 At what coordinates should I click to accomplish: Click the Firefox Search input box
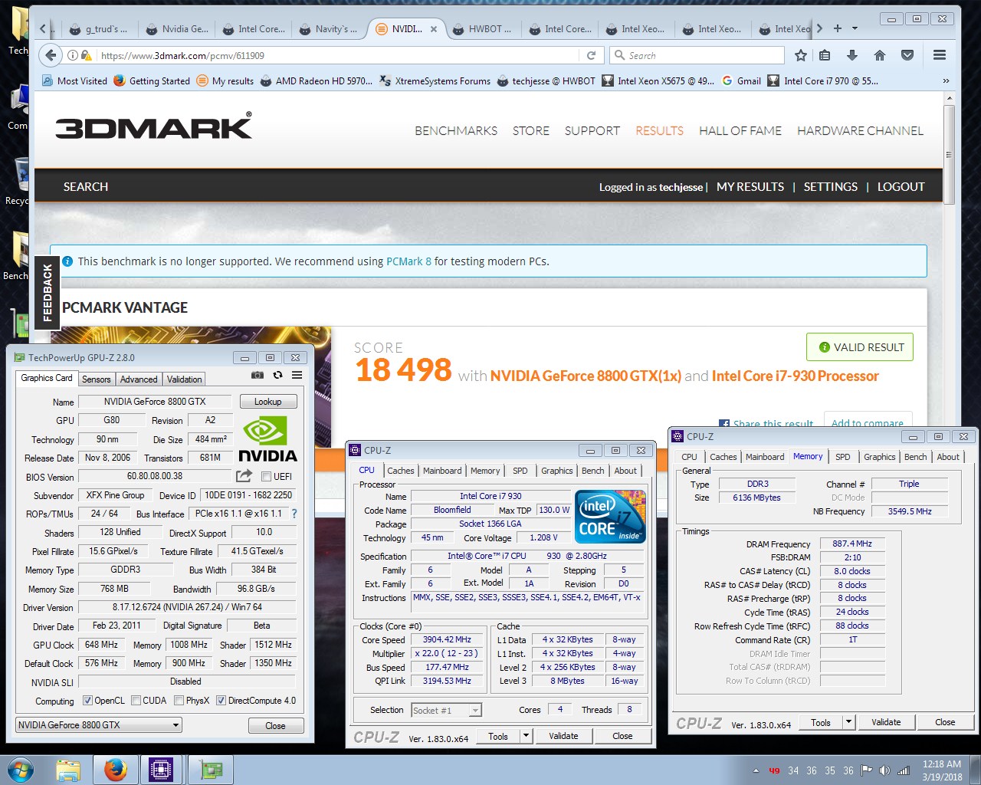697,55
